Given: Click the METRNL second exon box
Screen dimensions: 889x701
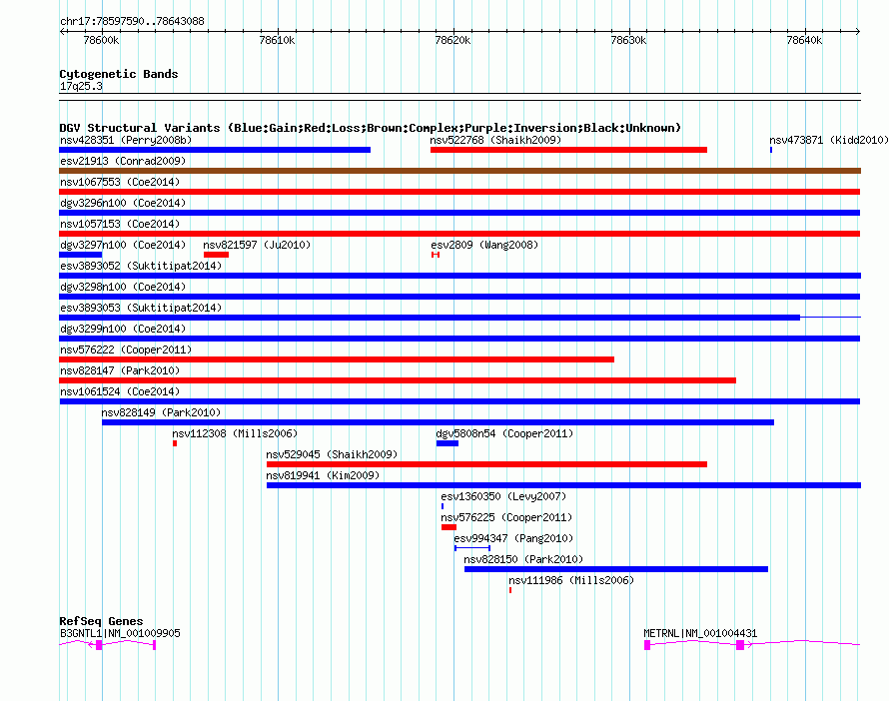Looking at the screenshot, I should pos(740,645).
